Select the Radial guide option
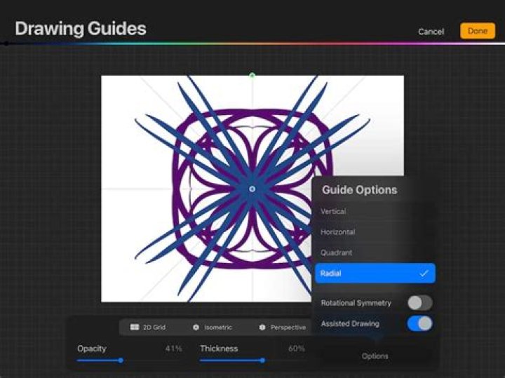 point(375,274)
